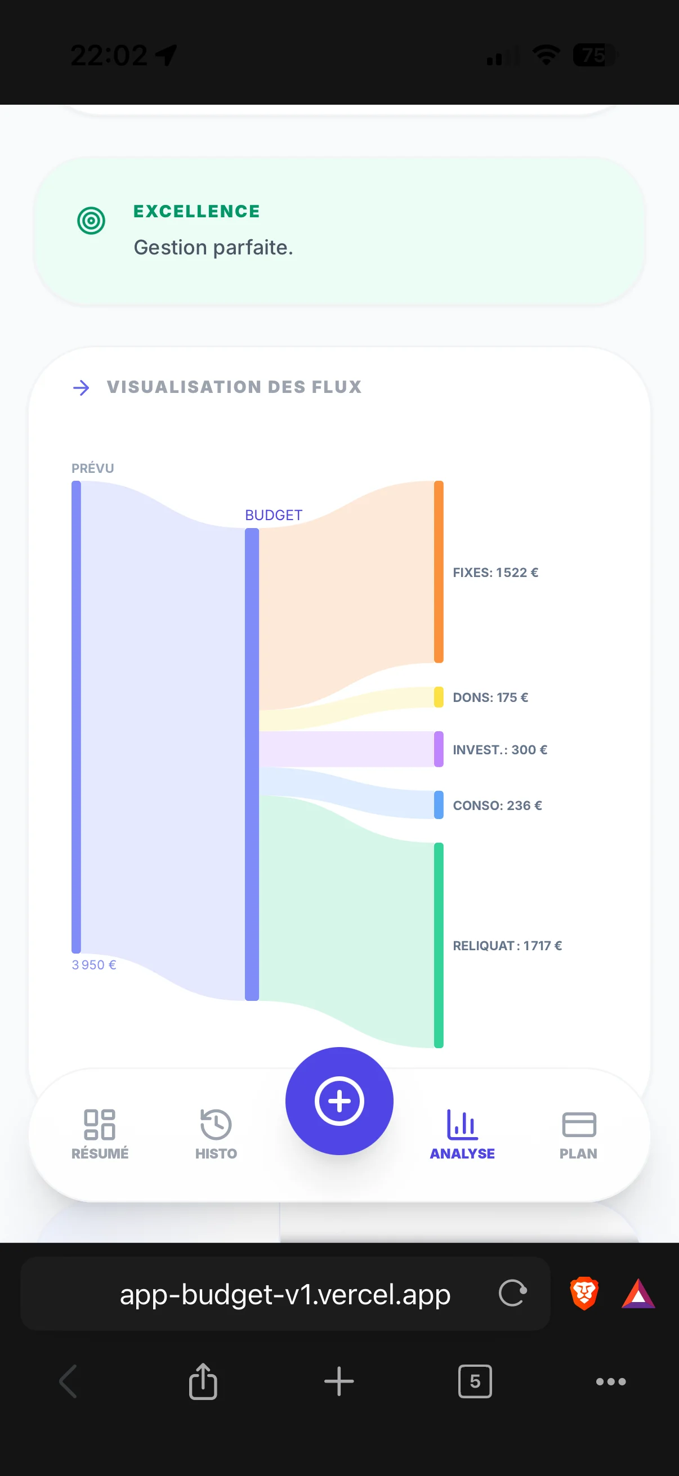Tap the purple plus add button
The image size is (679, 1476).
[339, 1101]
